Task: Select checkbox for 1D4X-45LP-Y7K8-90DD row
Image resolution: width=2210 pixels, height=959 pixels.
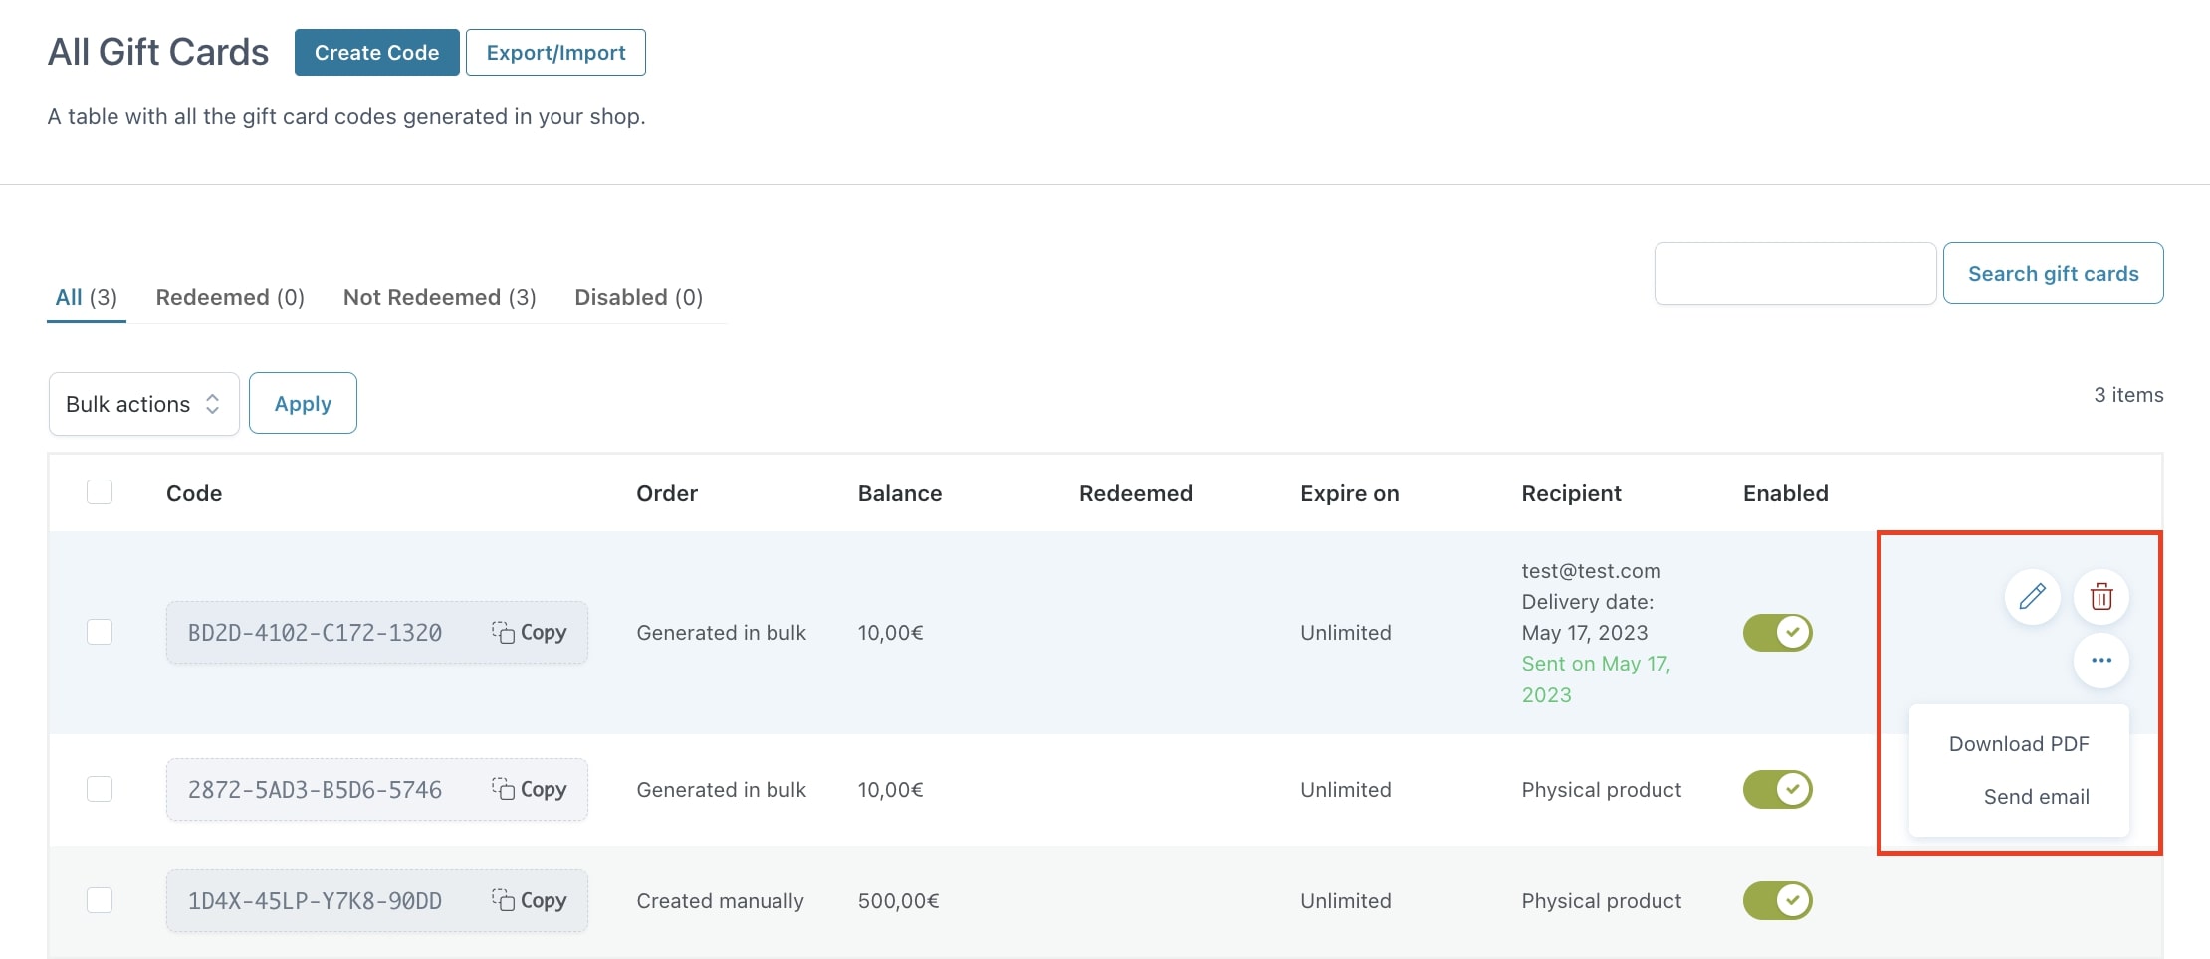Action: click(x=100, y=901)
